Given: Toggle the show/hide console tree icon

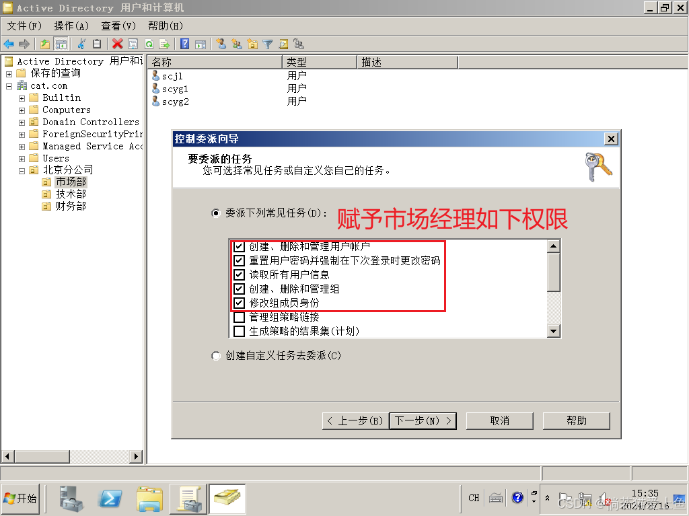Looking at the screenshot, I should [61, 44].
